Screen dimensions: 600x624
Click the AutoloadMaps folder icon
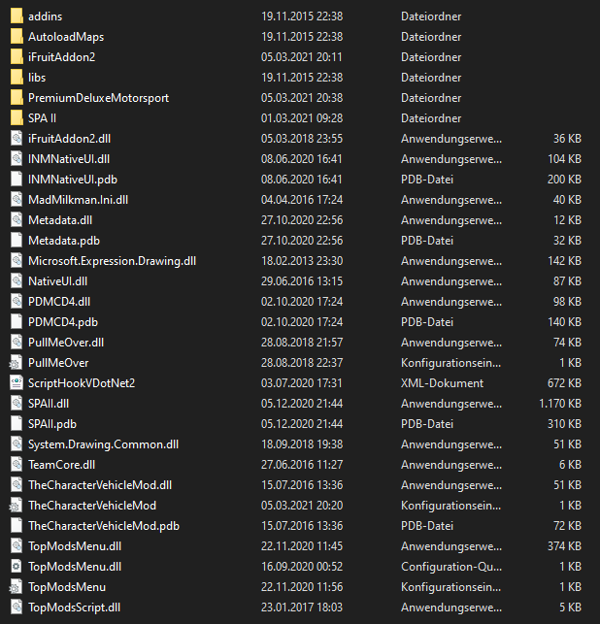click(17, 37)
